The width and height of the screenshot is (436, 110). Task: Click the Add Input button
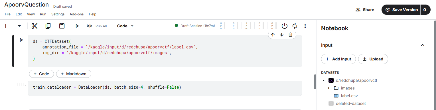[338, 59]
